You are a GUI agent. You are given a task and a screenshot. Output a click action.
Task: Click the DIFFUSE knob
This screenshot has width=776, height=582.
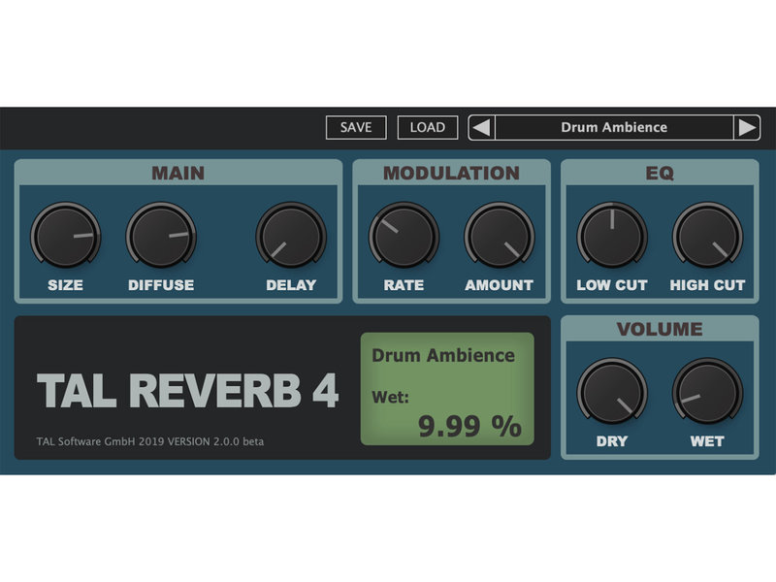point(161,236)
